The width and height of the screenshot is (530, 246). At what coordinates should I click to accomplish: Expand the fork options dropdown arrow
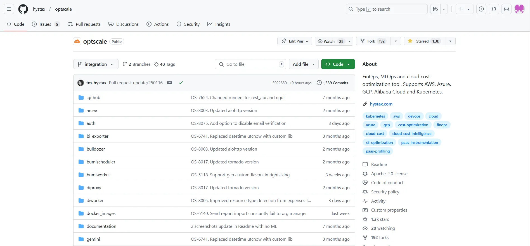(396, 41)
